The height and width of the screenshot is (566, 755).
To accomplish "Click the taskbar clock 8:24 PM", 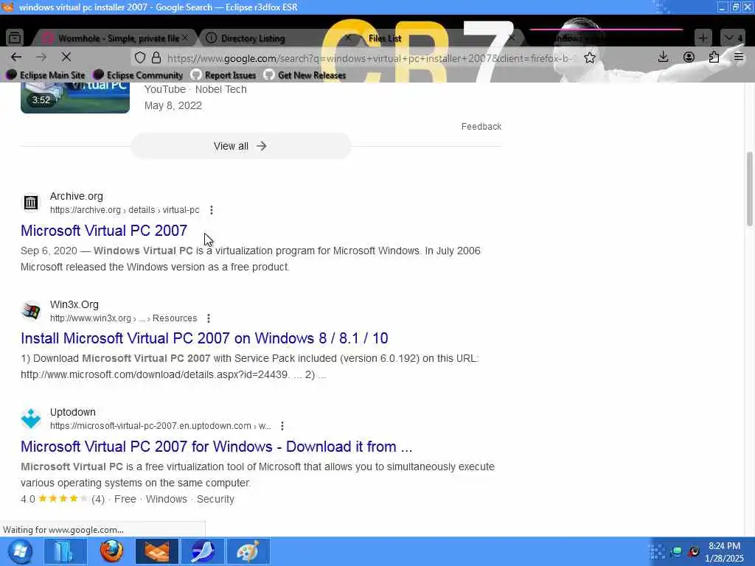I will click(724, 546).
